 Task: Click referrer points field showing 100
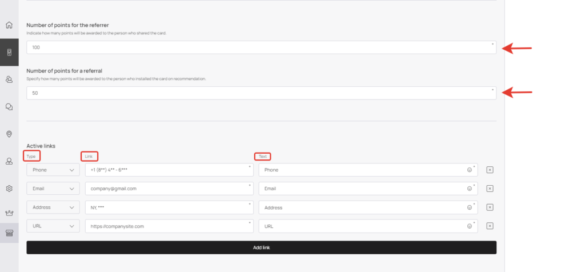tap(261, 47)
